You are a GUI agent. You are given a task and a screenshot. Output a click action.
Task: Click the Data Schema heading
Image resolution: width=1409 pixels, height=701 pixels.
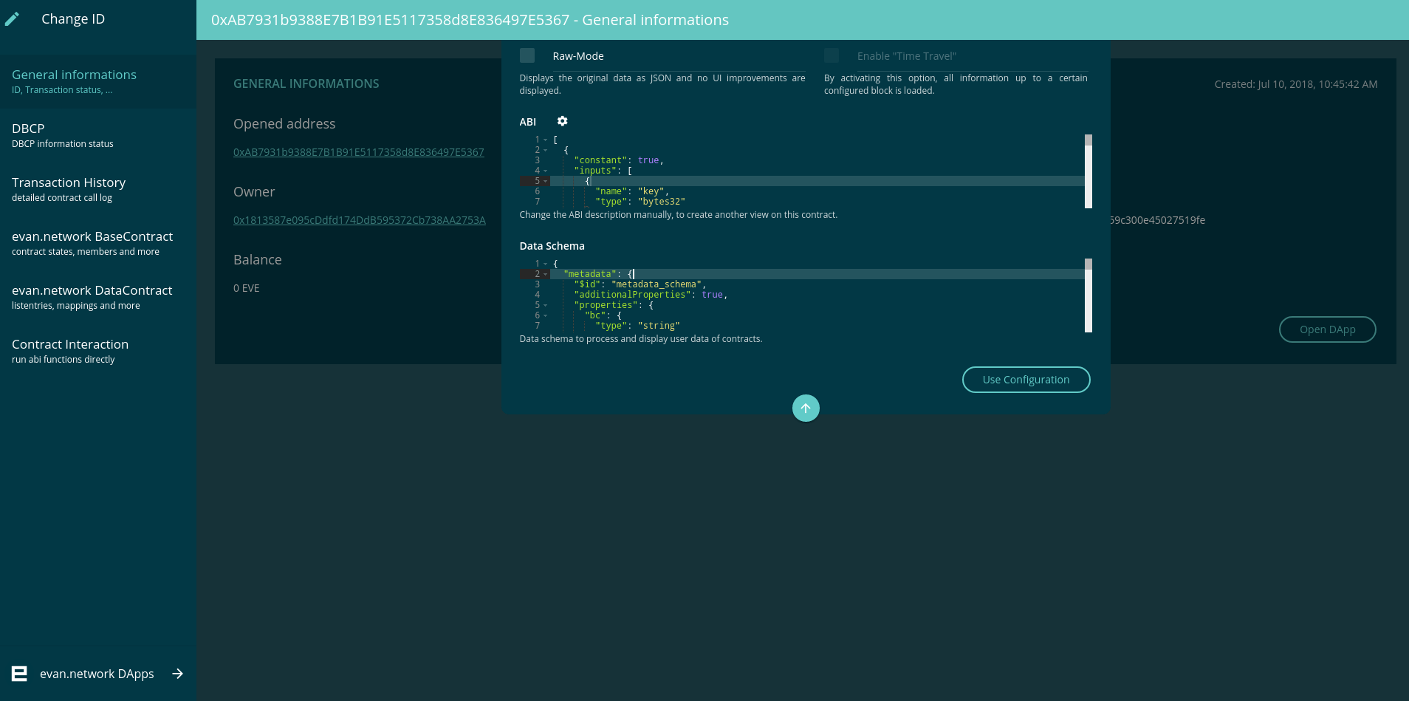pyautogui.click(x=552, y=246)
